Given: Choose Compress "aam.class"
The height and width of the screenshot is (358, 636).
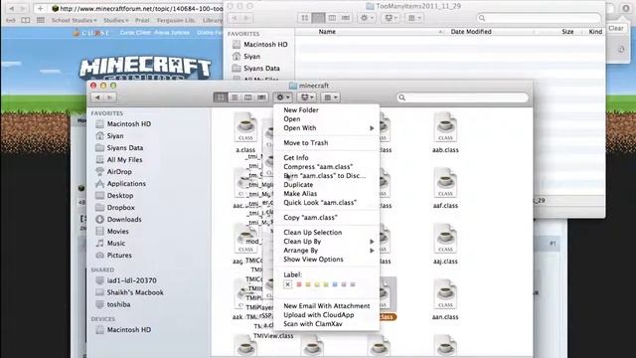Looking at the screenshot, I should pyautogui.click(x=318, y=166).
